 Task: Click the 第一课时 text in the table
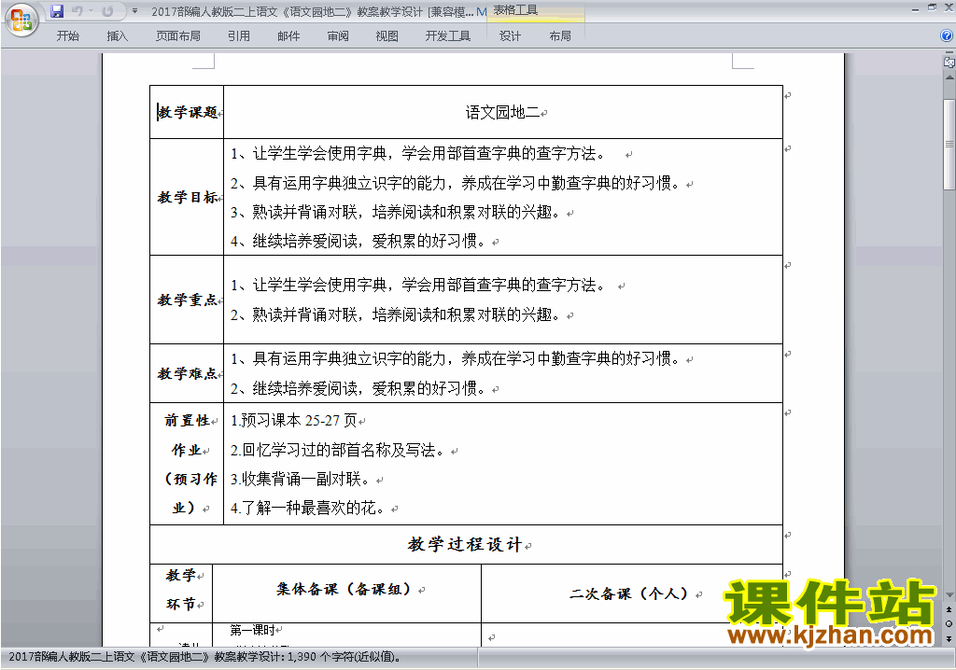(x=252, y=630)
